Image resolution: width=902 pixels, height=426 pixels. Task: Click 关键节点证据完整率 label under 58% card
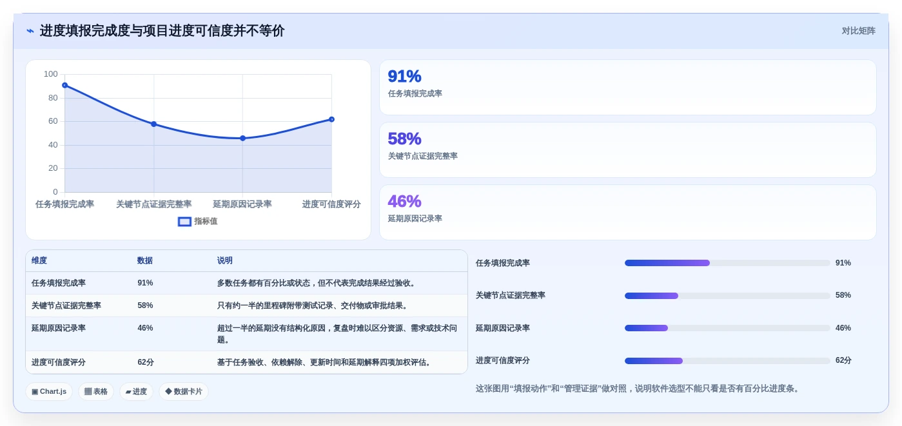(x=422, y=156)
